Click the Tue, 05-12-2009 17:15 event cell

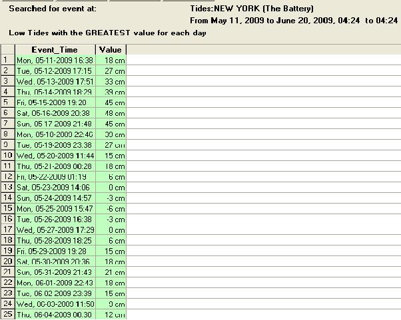55,71
